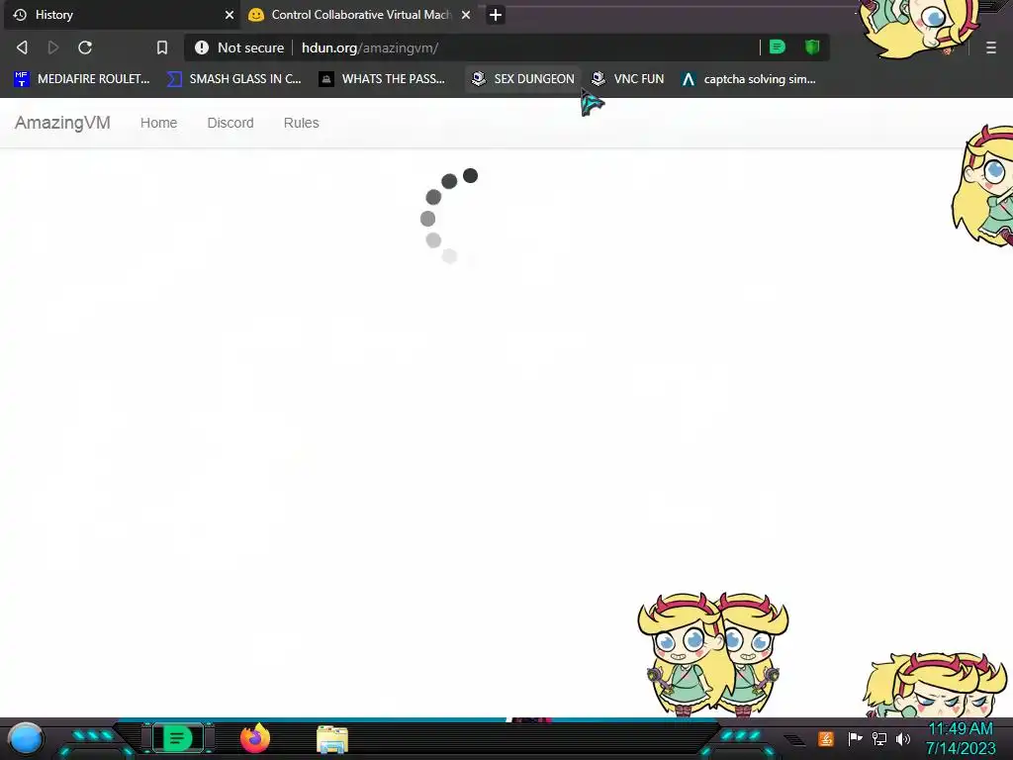Open the green shield icon
The width and height of the screenshot is (1013, 760).
pos(812,47)
